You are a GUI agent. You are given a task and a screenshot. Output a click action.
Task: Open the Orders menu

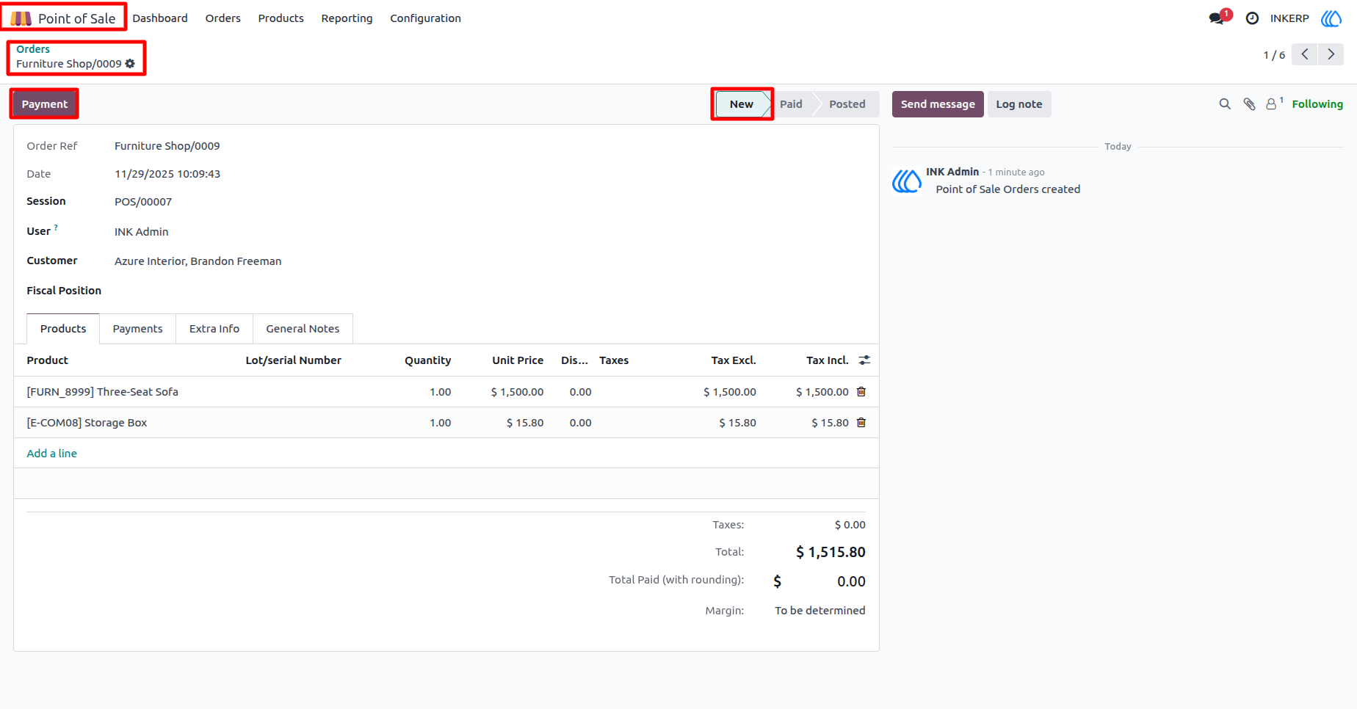click(x=223, y=18)
